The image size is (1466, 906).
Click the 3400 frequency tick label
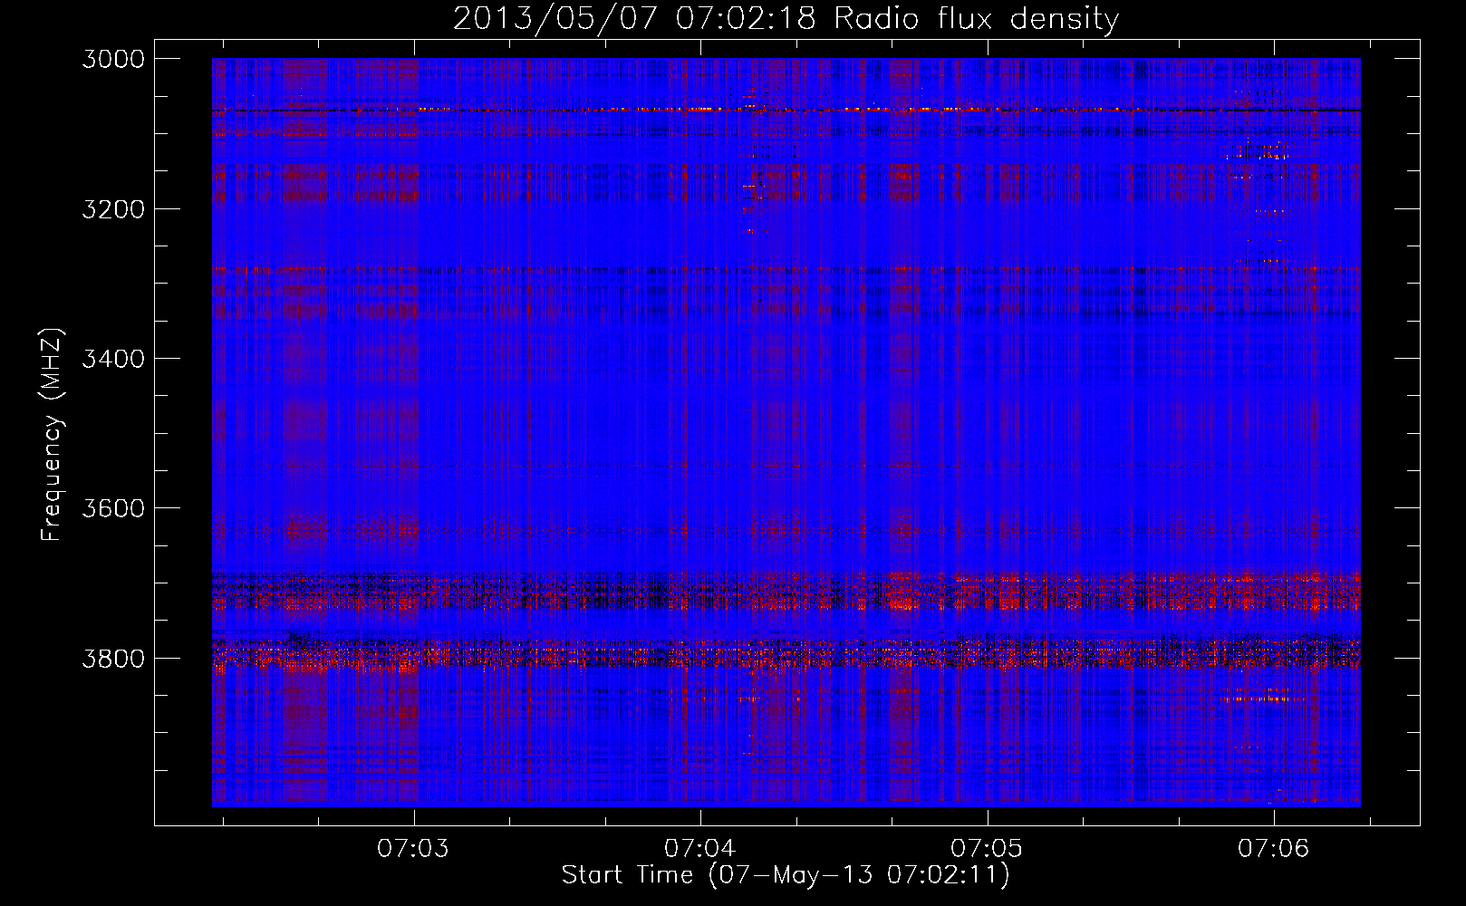point(113,358)
